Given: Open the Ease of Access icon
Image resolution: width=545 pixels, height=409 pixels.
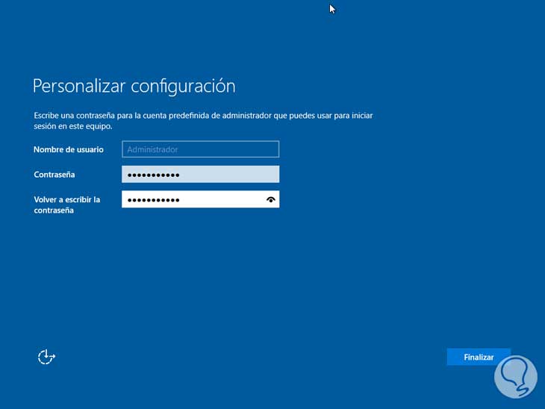Looking at the screenshot, I should point(46,357).
